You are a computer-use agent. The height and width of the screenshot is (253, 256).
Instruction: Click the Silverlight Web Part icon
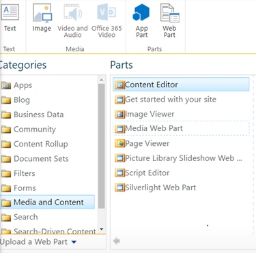click(119, 188)
